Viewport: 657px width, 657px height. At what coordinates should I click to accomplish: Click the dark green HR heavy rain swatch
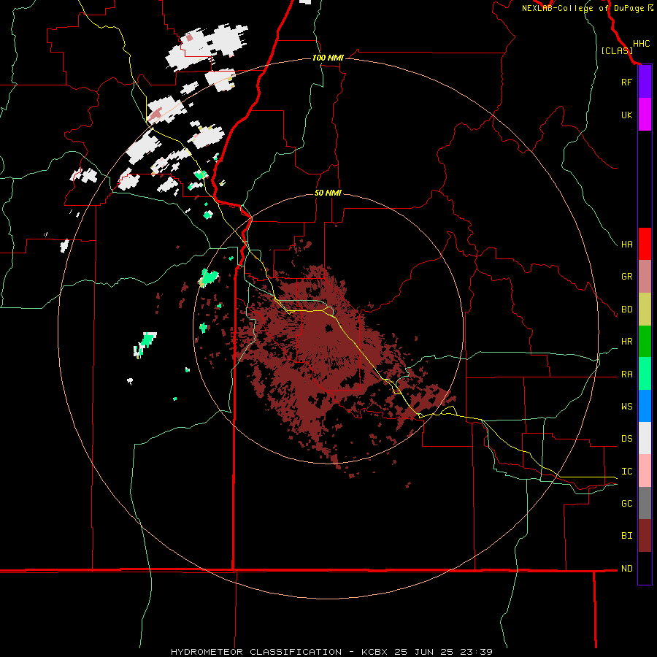pyautogui.click(x=645, y=342)
